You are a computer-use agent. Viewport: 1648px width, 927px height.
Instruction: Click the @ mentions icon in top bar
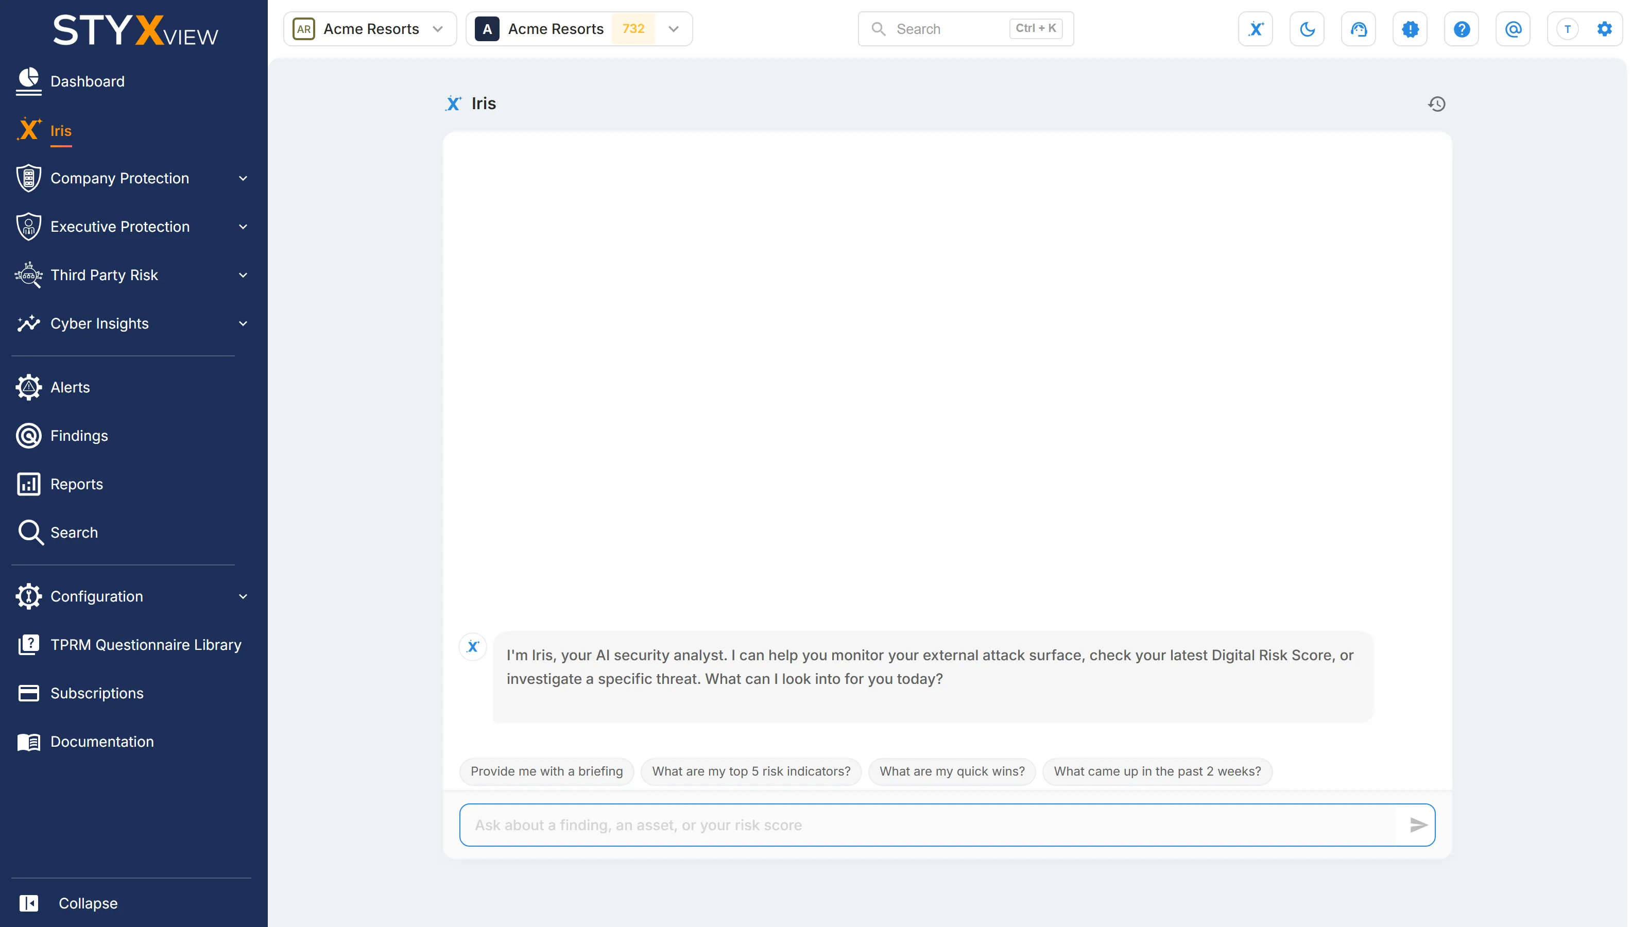(1513, 29)
